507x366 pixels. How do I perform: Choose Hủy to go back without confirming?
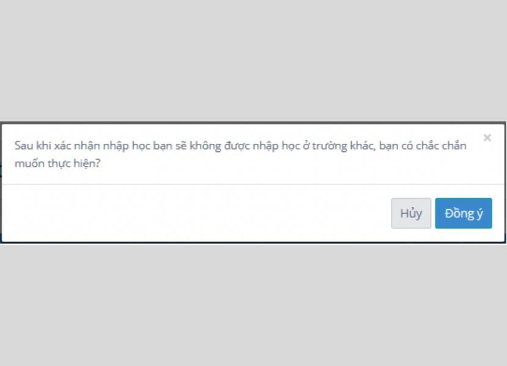411,213
